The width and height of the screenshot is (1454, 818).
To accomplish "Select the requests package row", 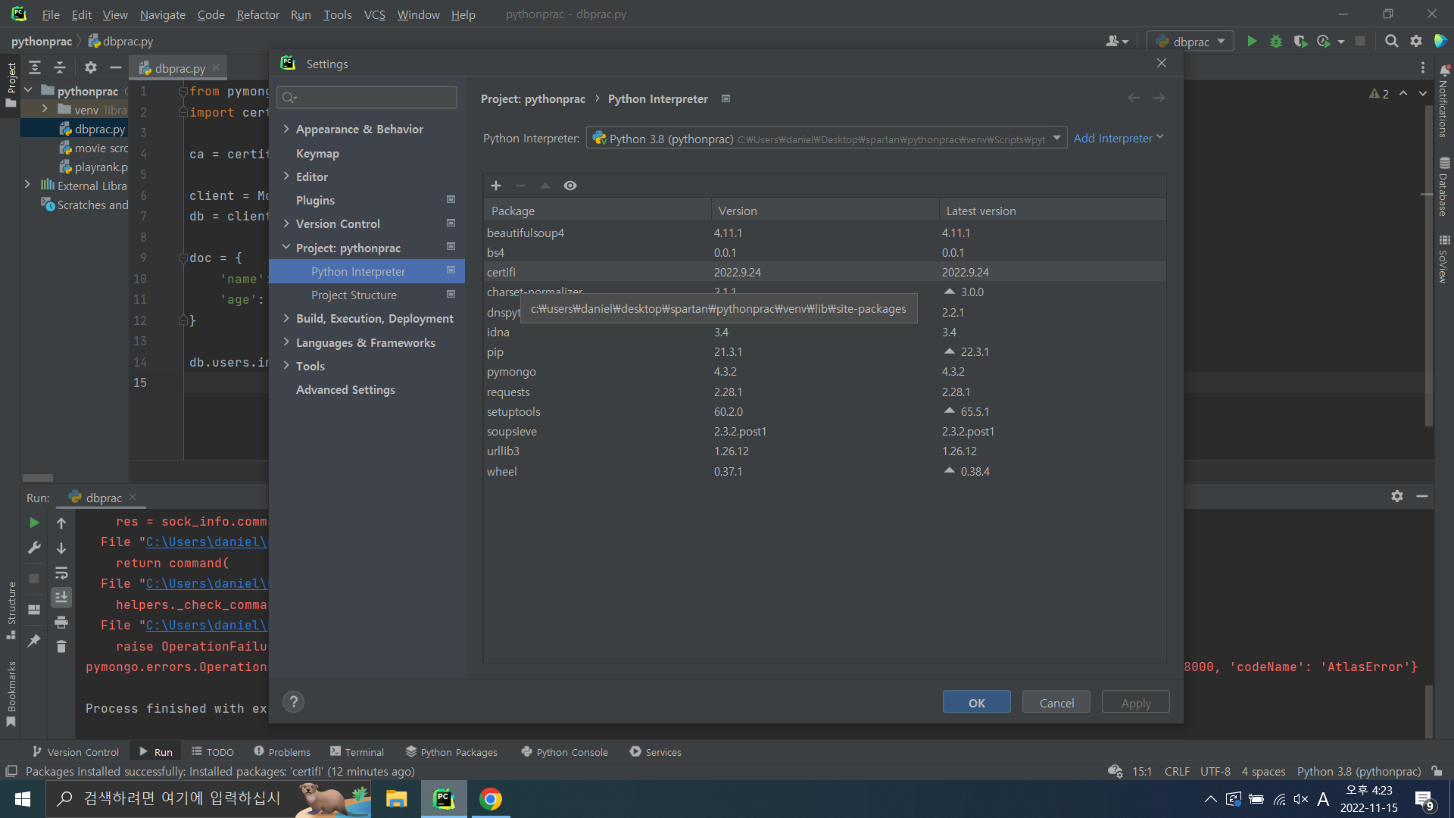I will point(825,392).
